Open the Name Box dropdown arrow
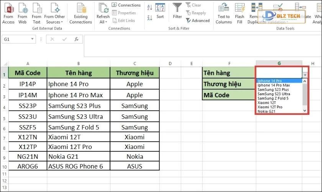This screenshot has width=322, height=192. (32, 39)
